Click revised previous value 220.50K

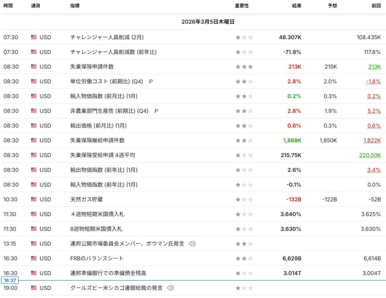click(370, 155)
